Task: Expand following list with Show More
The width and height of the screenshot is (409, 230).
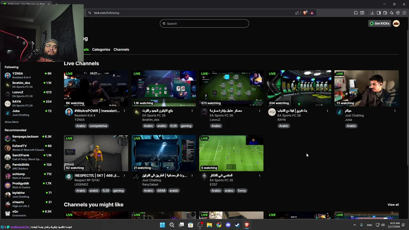Action: tap(12, 122)
